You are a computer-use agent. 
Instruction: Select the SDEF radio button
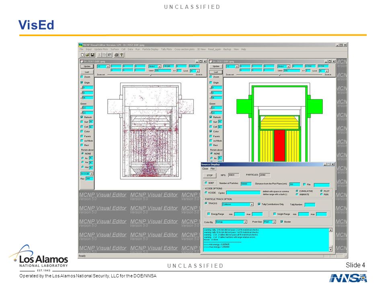coord(206,183)
